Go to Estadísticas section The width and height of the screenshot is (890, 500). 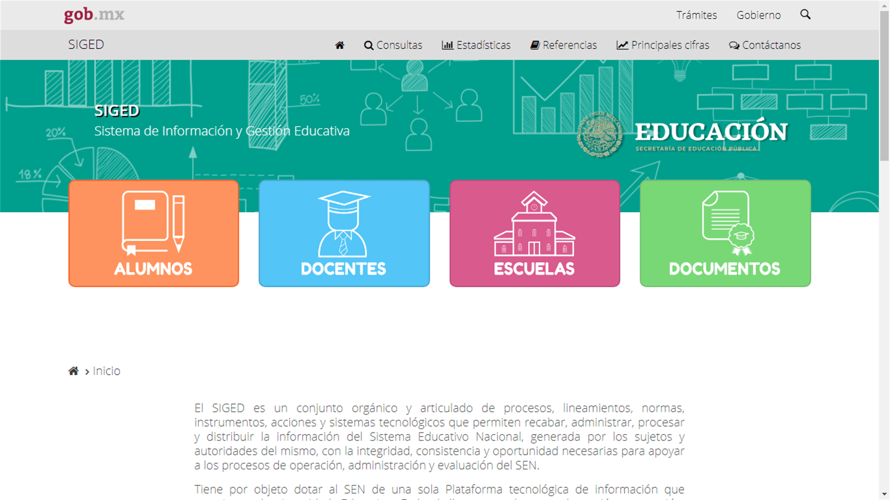[476, 45]
